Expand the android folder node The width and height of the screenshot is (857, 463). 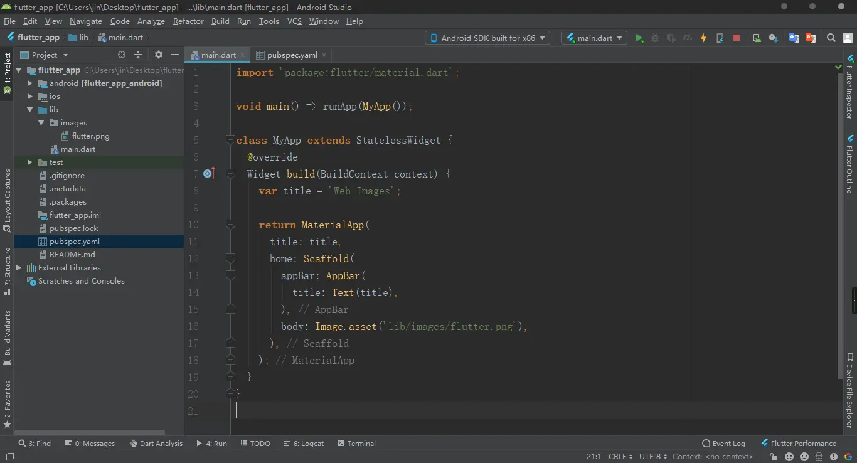30,83
